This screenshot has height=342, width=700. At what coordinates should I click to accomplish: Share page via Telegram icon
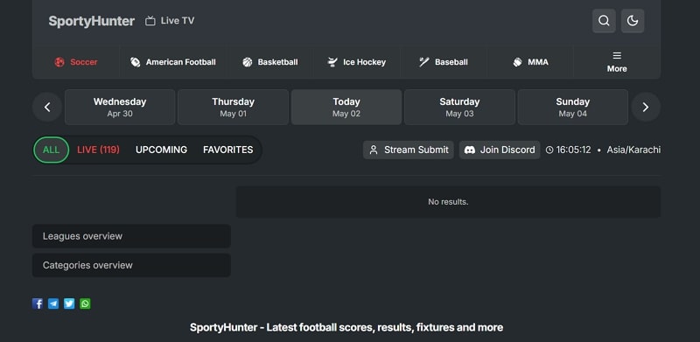[53, 304]
